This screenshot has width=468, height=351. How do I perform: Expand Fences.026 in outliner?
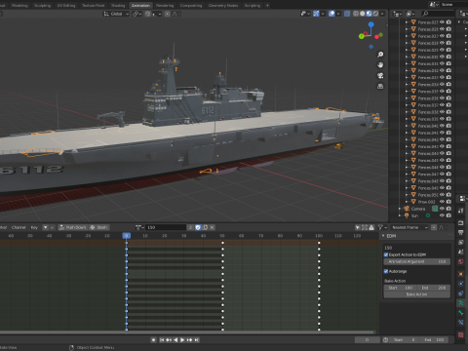[x=407, y=29]
